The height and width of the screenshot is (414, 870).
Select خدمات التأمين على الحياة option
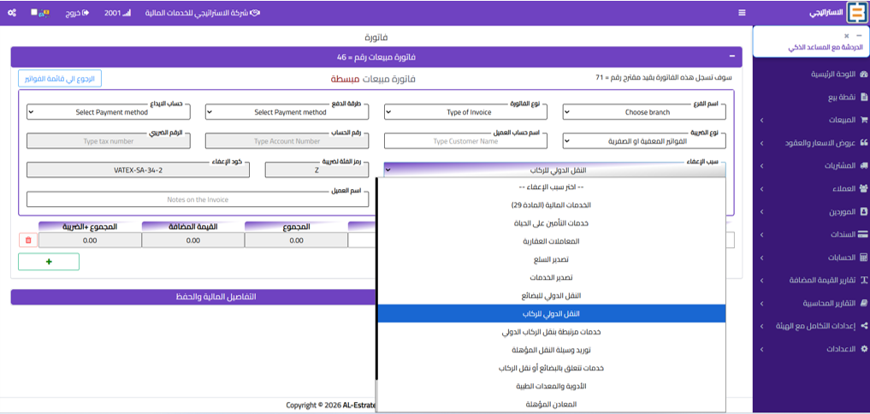[x=551, y=223]
